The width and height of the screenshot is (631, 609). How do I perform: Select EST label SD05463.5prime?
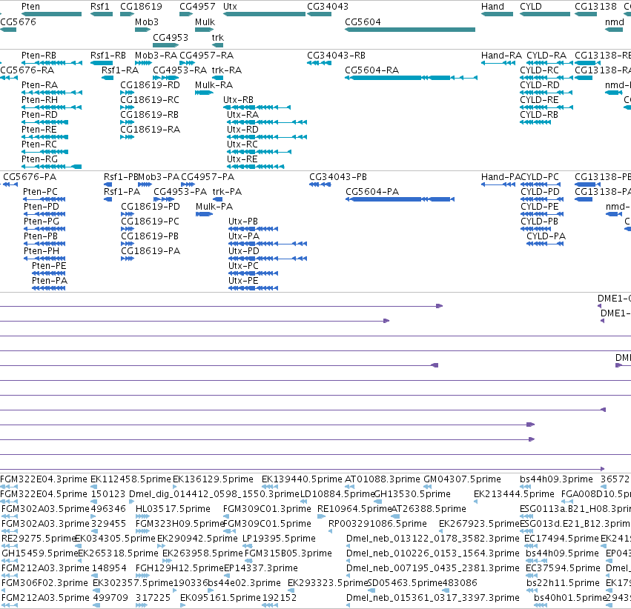(406, 583)
